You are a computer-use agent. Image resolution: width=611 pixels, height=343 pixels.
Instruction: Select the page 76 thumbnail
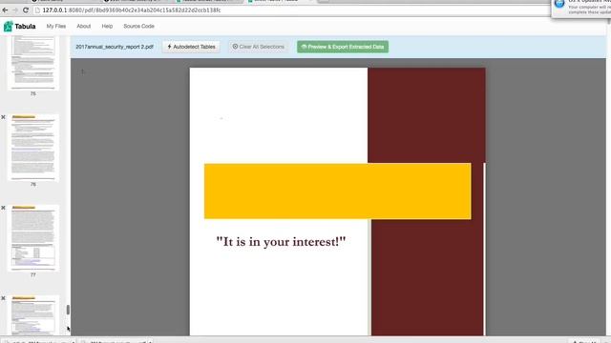33,148
